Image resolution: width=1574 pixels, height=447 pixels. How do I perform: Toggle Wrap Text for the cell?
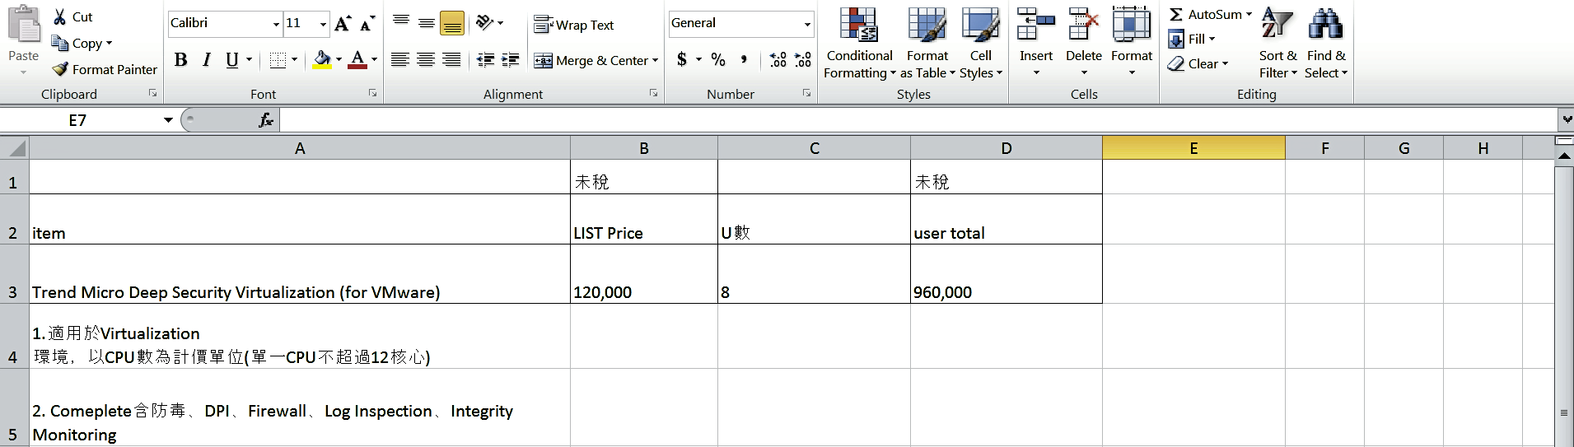coord(574,25)
